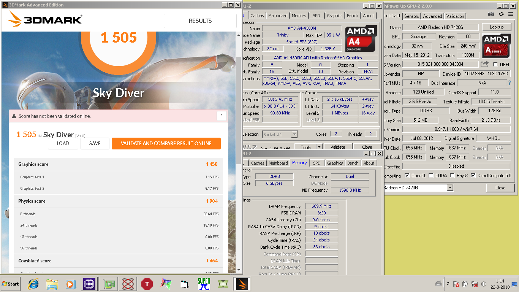Viewport: 519px width, 292px height.
Task: Open Mainboard tab in upper CPU-Z window
Action: coord(278,16)
